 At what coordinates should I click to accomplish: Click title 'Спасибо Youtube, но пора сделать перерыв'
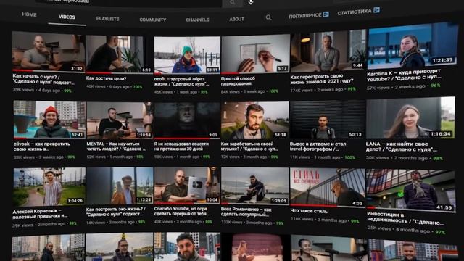(x=183, y=211)
